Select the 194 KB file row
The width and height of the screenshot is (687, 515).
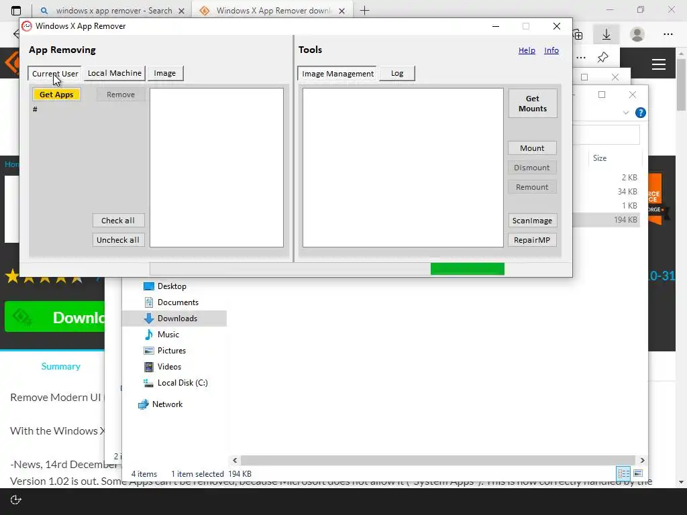[x=606, y=220]
